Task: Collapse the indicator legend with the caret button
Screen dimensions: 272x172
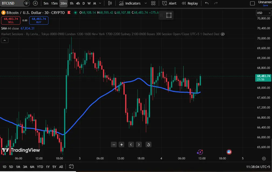Action: (5, 41)
